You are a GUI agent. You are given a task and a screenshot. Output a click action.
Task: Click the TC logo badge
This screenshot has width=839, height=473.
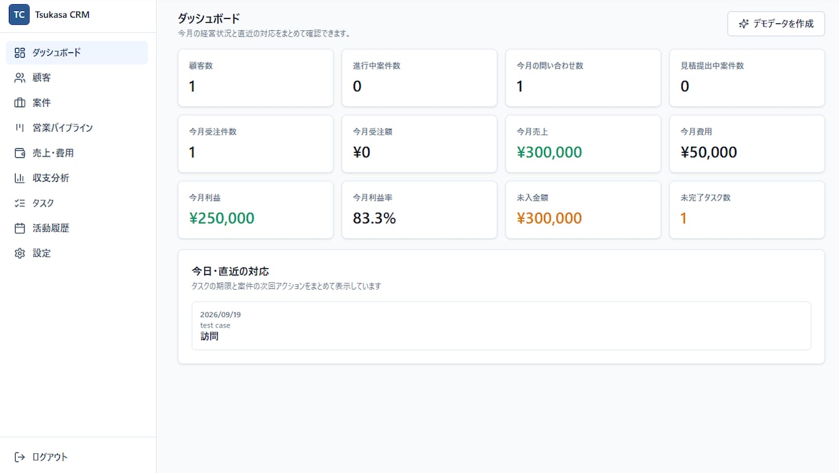19,14
